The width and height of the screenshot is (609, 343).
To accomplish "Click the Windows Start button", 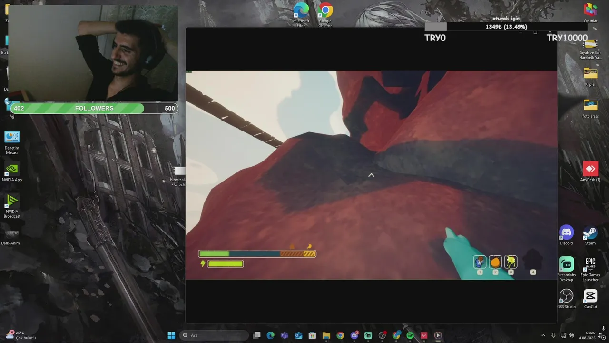I will point(171,335).
